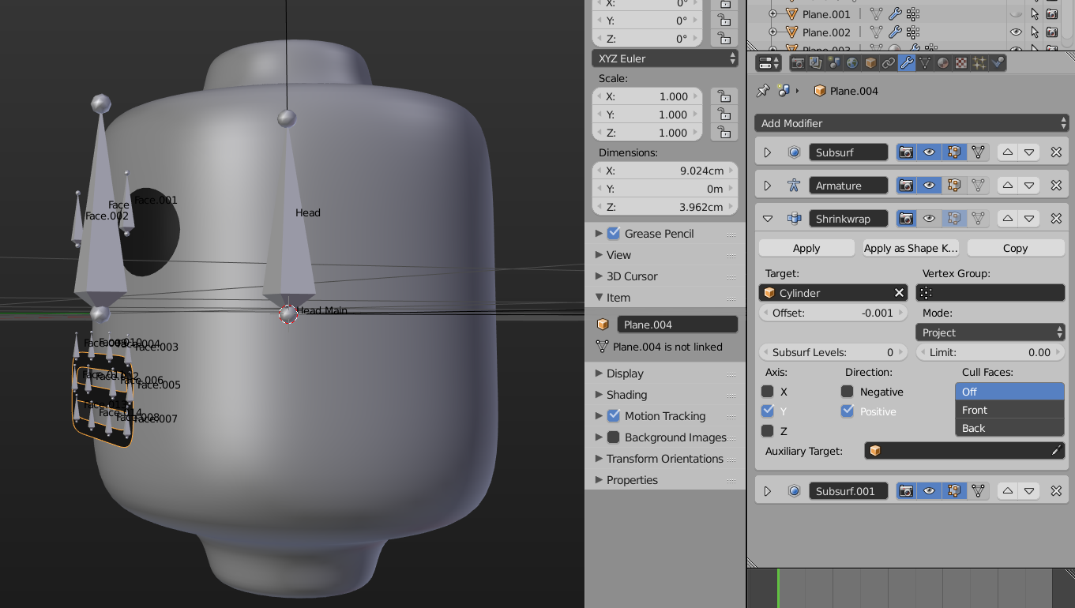1075x608 pixels.
Task: Expand the Subsurf modifier panel
Action: pos(767,152)
